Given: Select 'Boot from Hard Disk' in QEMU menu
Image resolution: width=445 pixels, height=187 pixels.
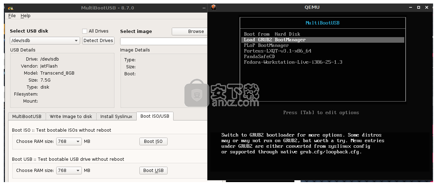Looking at the screenshot, I should (x=272, y=34).
